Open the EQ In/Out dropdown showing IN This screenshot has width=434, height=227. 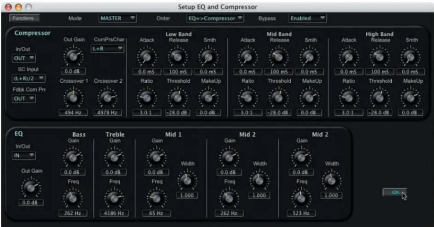pyautogui.click(x=24, y=155)
